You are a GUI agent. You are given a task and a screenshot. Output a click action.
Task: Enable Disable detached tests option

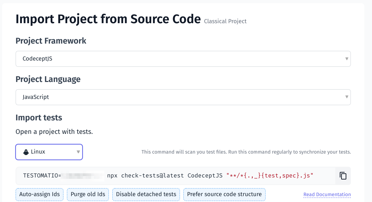tap(146, 194)
